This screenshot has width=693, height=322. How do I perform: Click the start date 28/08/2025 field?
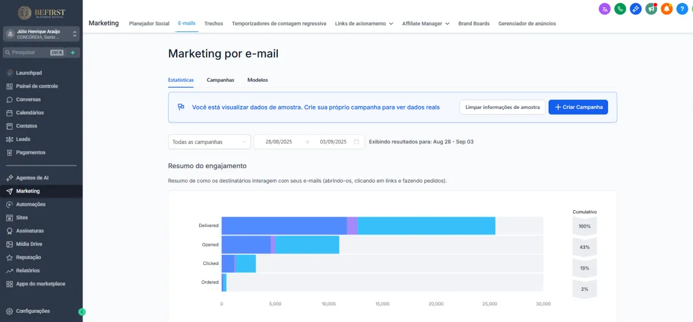coord(278,142)
